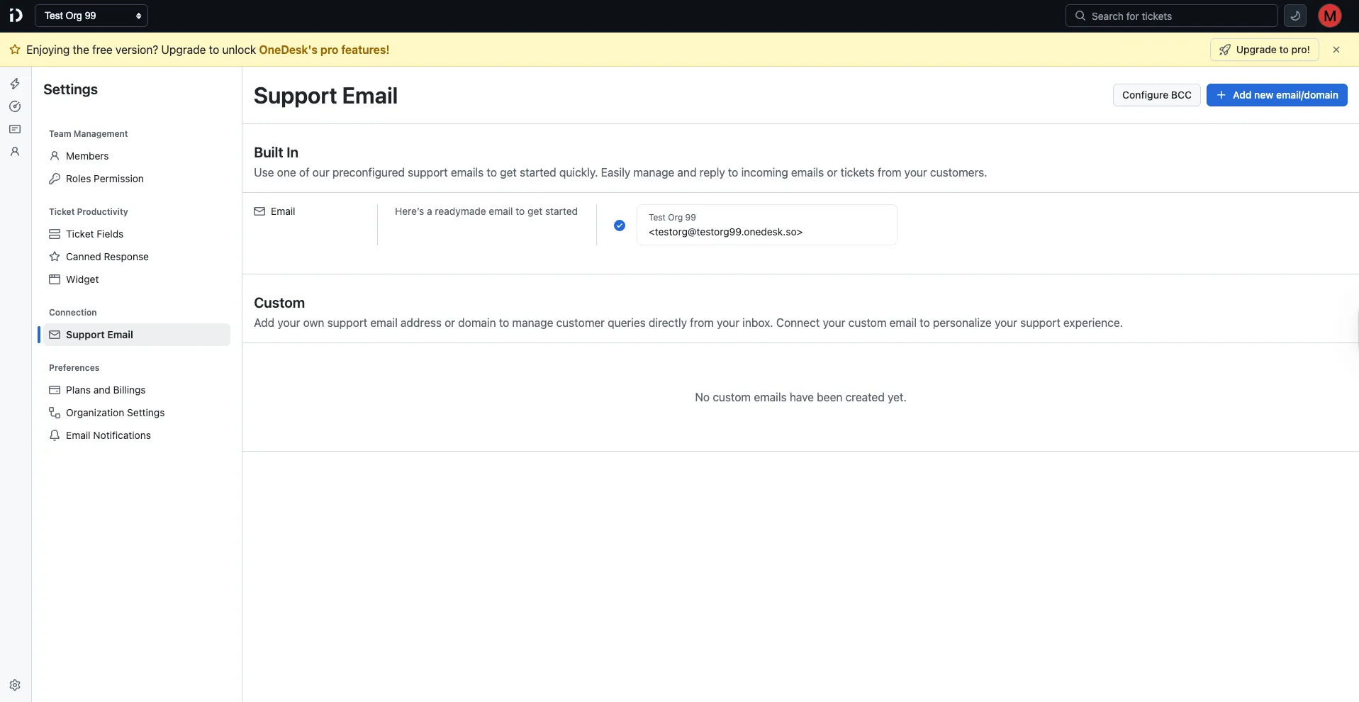
Task: Open the lightning bolt quick actions icon
Action: click(x=15, y=83)
